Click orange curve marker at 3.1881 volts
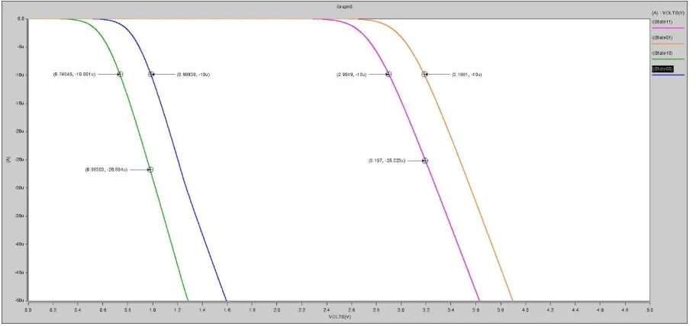The width and height of the screenshot is (696, 326). 424,75
